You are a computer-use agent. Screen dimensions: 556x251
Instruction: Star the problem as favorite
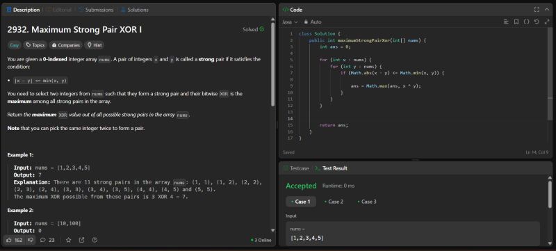68,240
